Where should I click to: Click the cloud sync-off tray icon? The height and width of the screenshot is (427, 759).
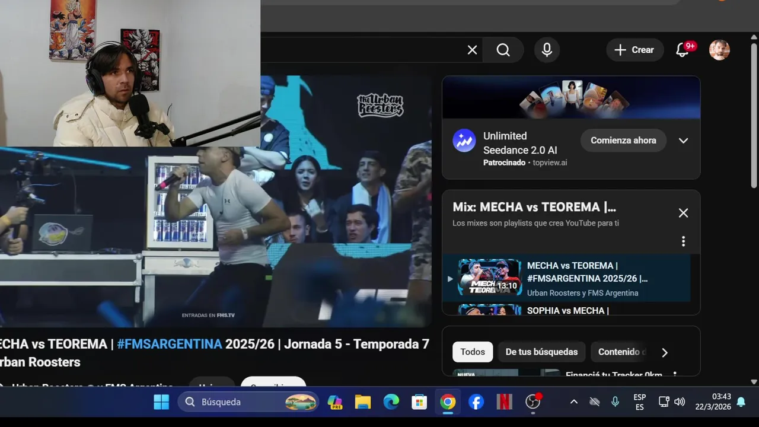594,402
